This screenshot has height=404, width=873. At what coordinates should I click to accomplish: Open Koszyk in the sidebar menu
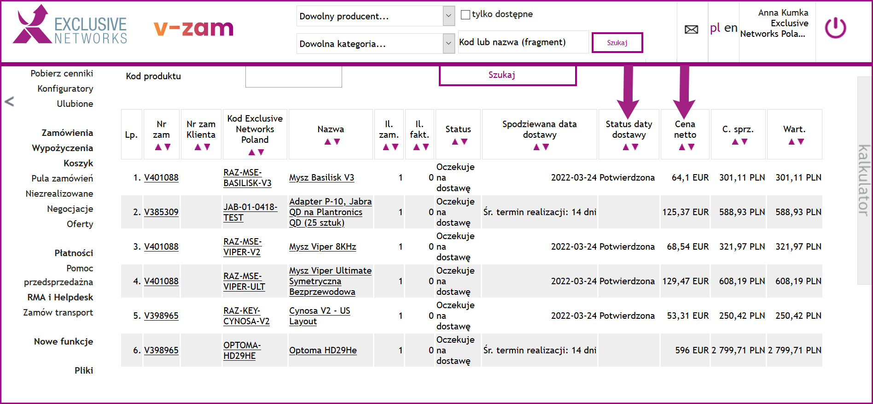point(78,163)
